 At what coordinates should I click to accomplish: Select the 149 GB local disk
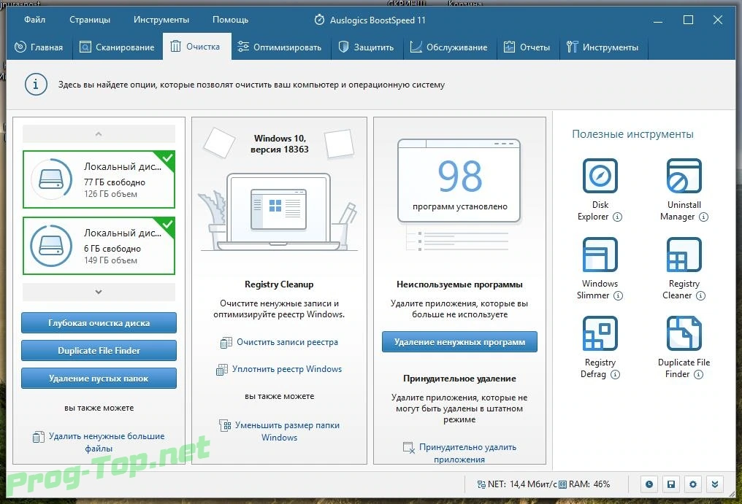(x=99, y=246)
